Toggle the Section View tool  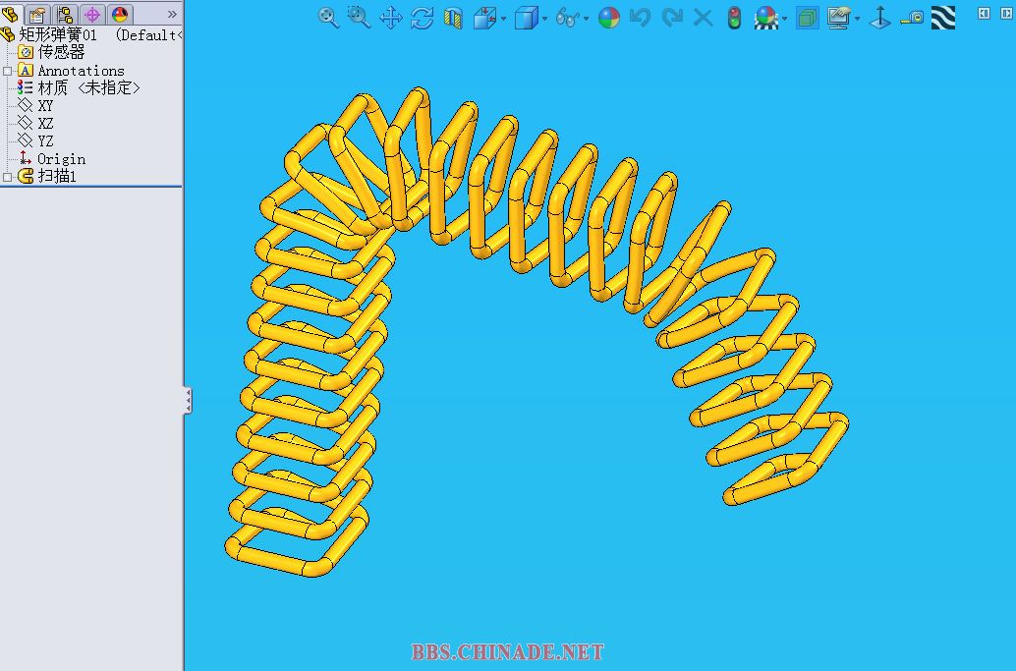454,18
